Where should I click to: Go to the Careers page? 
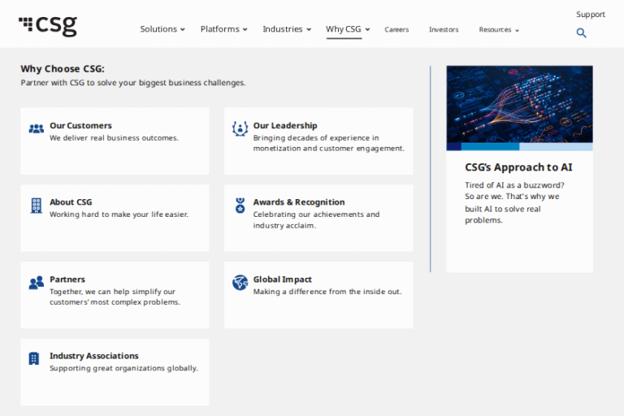coord(396,30)
